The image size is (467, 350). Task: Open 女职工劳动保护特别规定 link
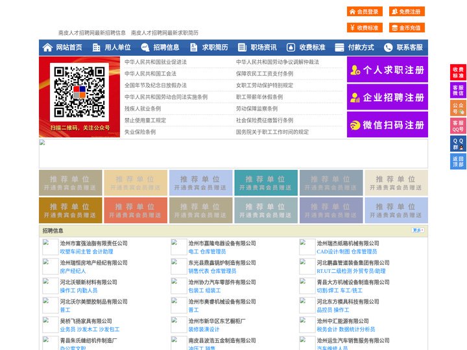(265, 85)
